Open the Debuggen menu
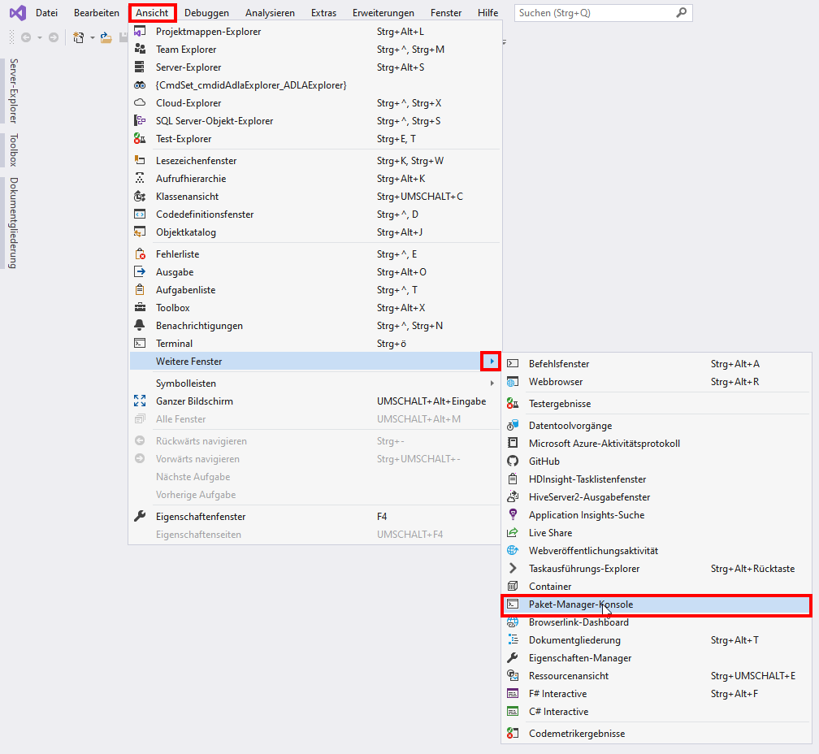 click(x=206, y=12)
